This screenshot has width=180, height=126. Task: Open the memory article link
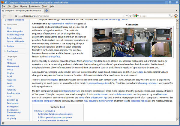tap(89, 61)
